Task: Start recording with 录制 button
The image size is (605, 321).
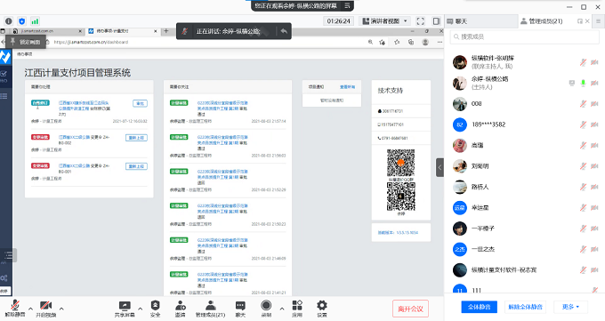Action: pyautogui.click(x=266, y=309)
